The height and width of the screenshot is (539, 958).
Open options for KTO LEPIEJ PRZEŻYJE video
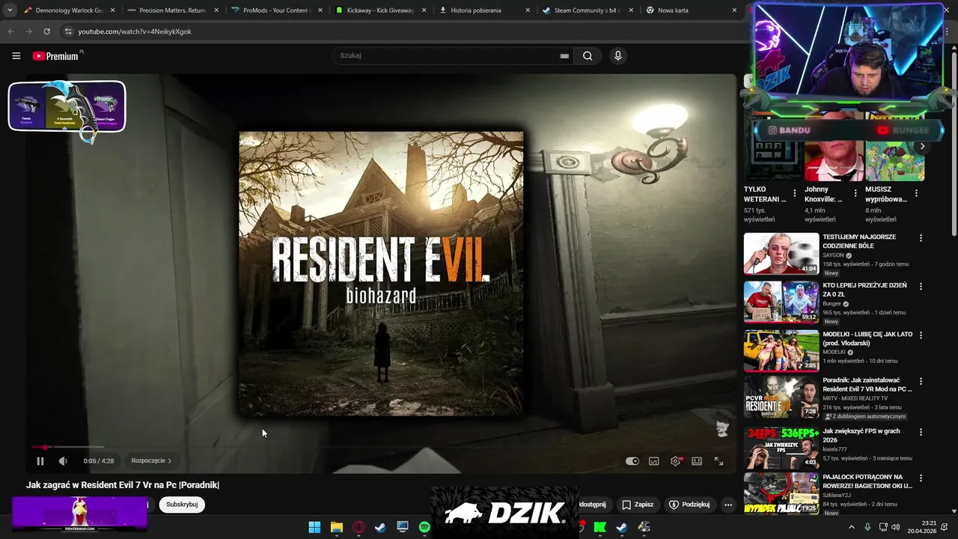(x=921, y=286)
